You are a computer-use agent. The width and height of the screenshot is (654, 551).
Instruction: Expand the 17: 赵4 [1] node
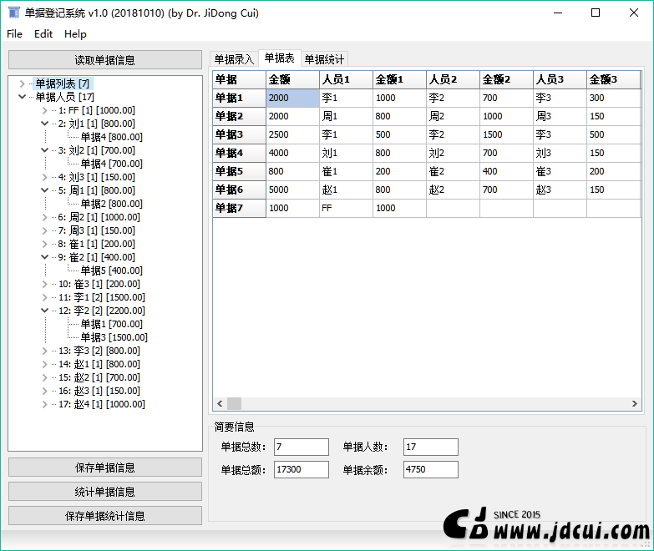tap(44, 404)
